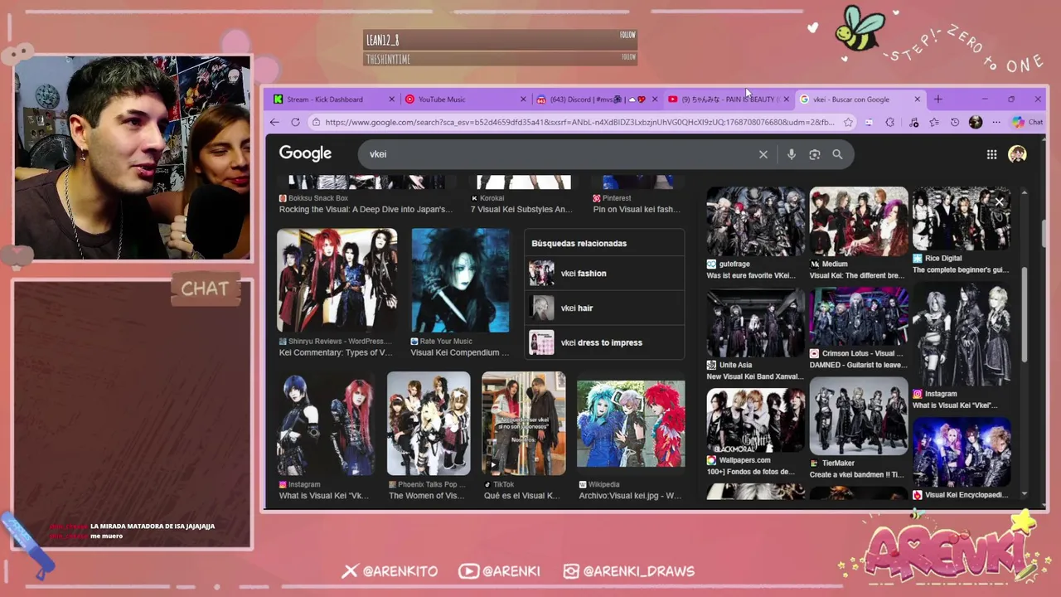Close the Discord tab

655,99
